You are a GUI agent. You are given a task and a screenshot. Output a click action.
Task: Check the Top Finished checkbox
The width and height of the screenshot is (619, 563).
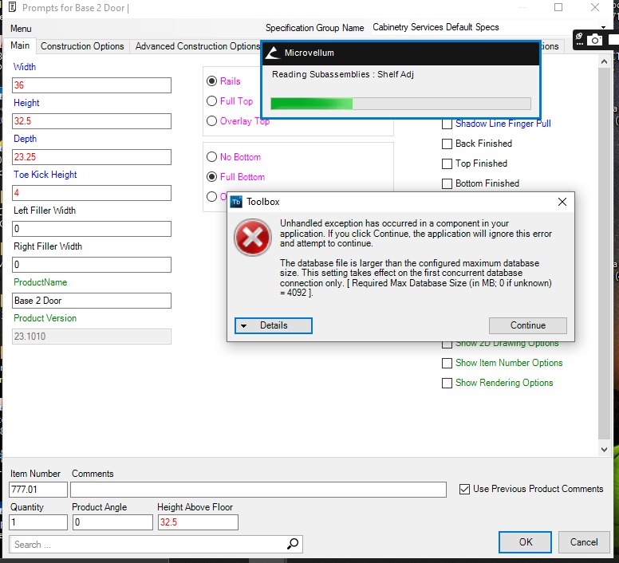coord(447,163)
